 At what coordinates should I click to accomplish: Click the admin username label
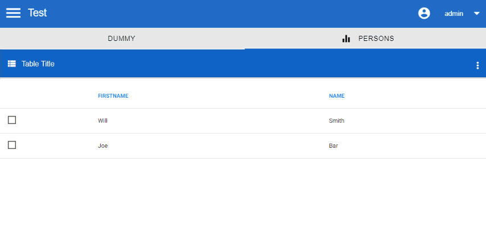click(454, 14)
